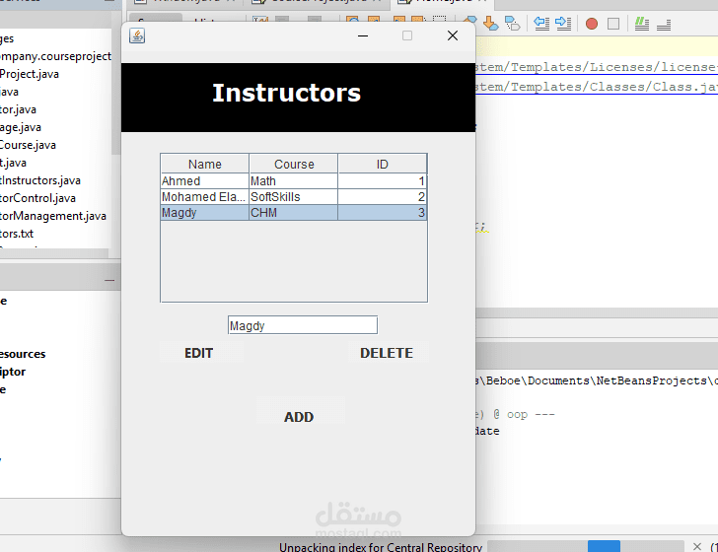This screenshot has width=718, height=552.
Task: Open the courseproject package in Projects tree
Action: [55, 56]
